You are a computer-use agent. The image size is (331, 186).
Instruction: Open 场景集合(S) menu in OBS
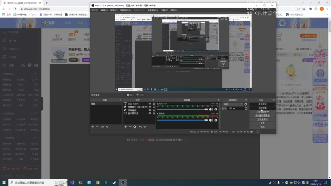153,10
